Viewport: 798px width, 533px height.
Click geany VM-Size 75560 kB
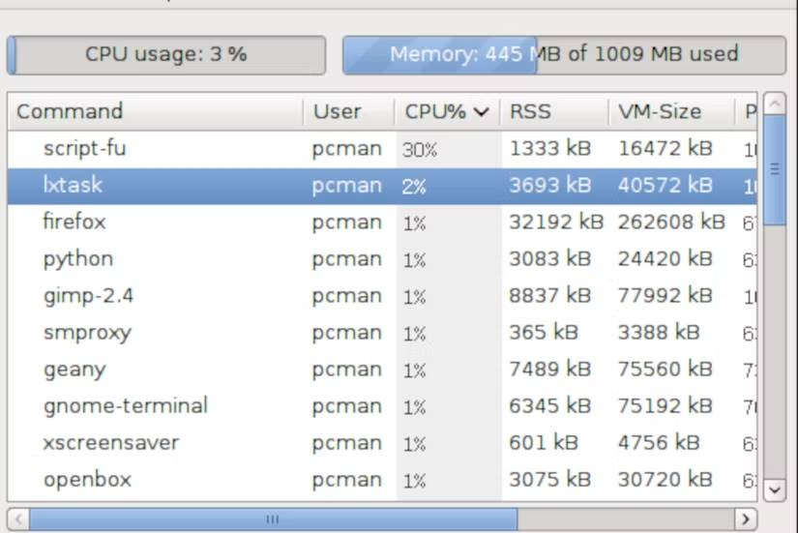(x=665, y=370)
